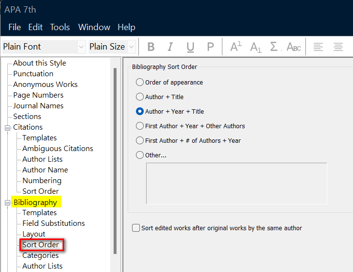Collapse the Bibliography tree node

point(7,203)
